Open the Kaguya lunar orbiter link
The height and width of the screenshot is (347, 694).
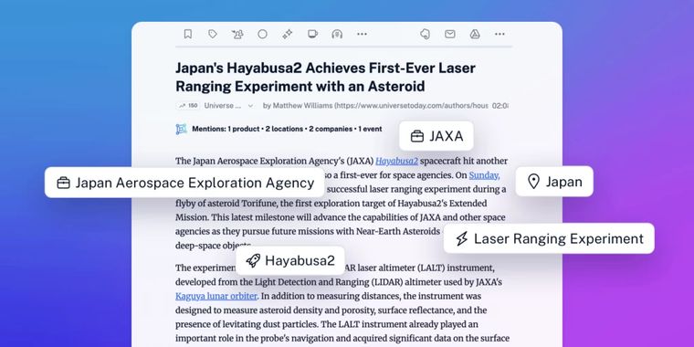(x=216, y=296)
